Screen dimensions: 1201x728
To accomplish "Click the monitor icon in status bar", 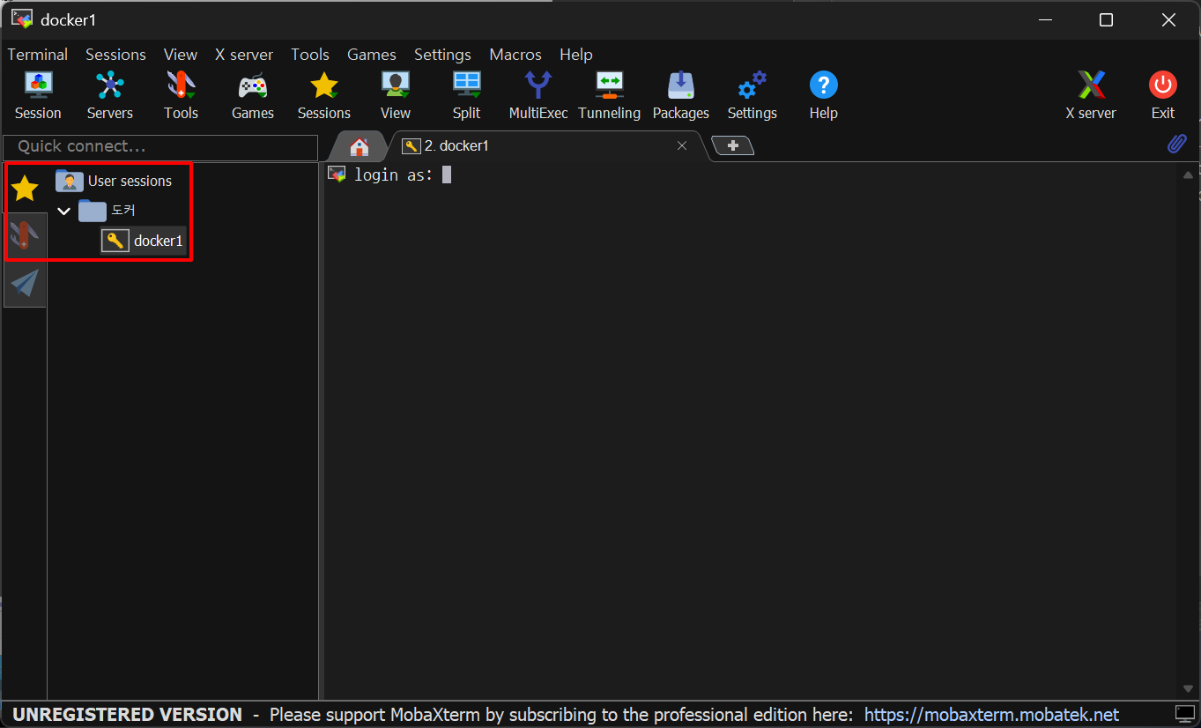I will (1185, 714).
